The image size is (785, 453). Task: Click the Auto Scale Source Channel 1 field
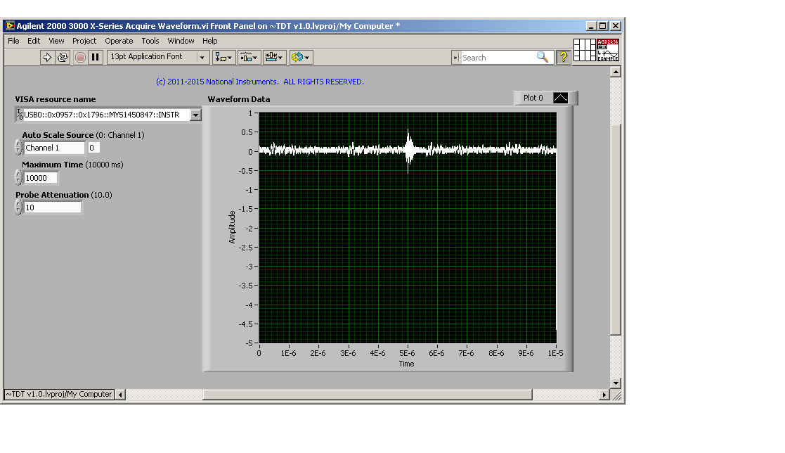point(54,148)
